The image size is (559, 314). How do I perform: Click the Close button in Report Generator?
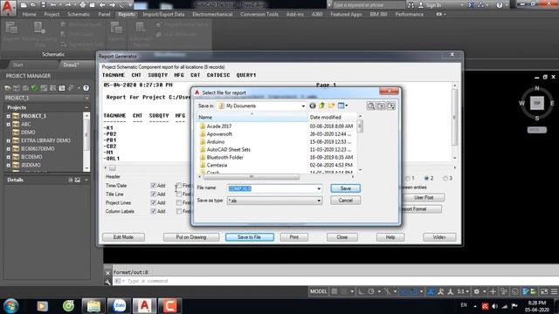click(x=342, y=237)
